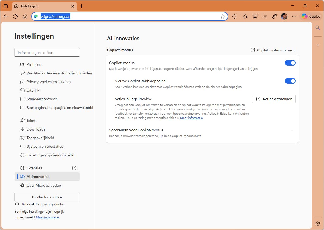
Task: Open Uiterlijk settings section
Action: (x=47, y=90)
